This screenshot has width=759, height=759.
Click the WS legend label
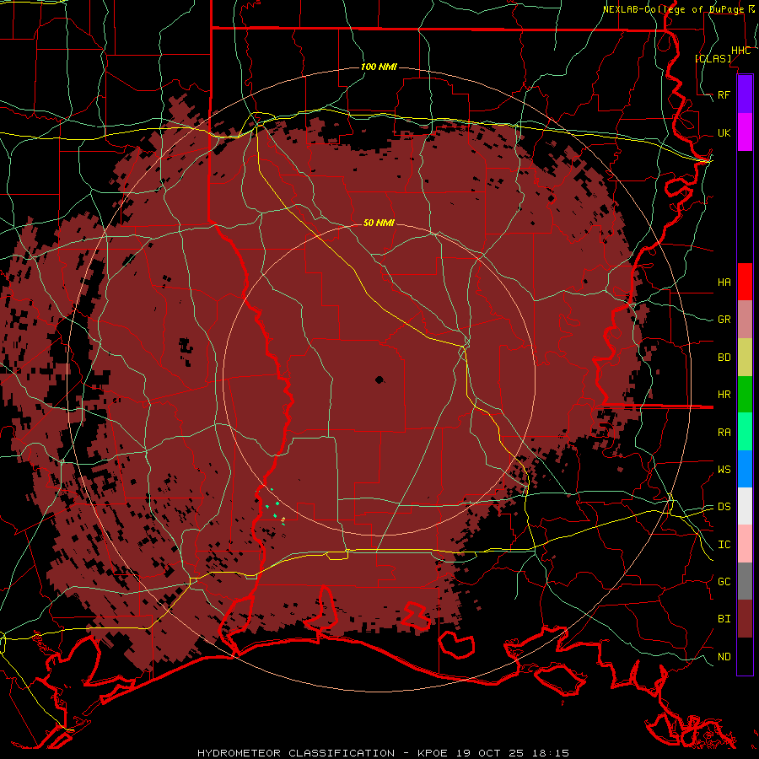point(724,470)
